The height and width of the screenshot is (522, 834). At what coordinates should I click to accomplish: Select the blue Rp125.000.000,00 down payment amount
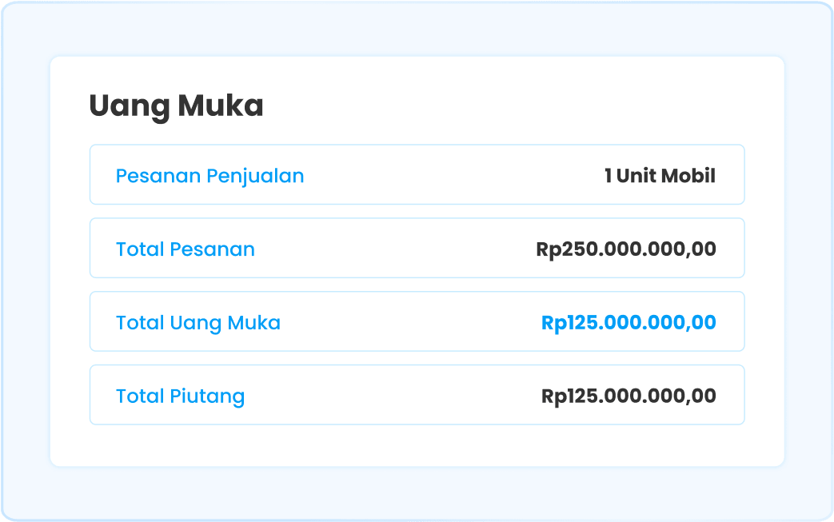pyautogui.click(x=628, y=323)
